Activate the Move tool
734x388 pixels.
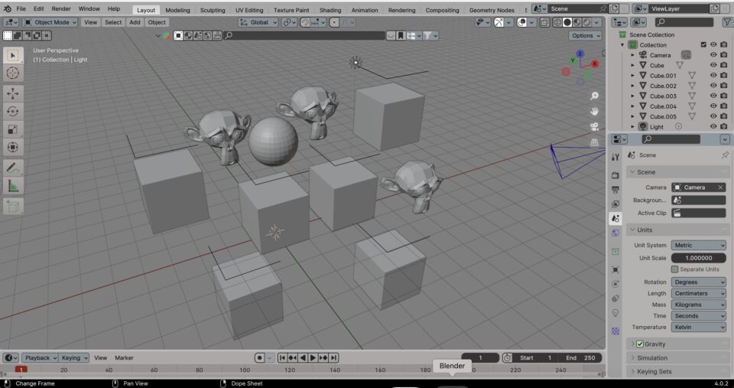click(13, 93)
